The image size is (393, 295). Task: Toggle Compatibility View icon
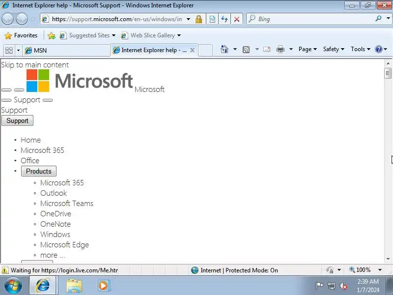[212, 19]
